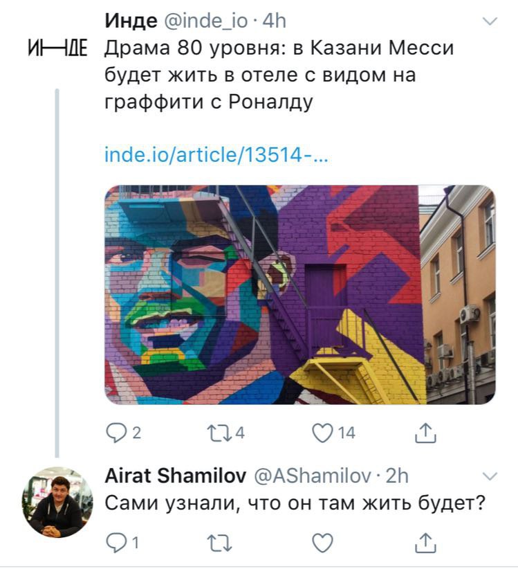Retweet Airat Shamilov's reply
This screenshot has width=518, height=569.
pyautogui.click(x=219, y=543)
